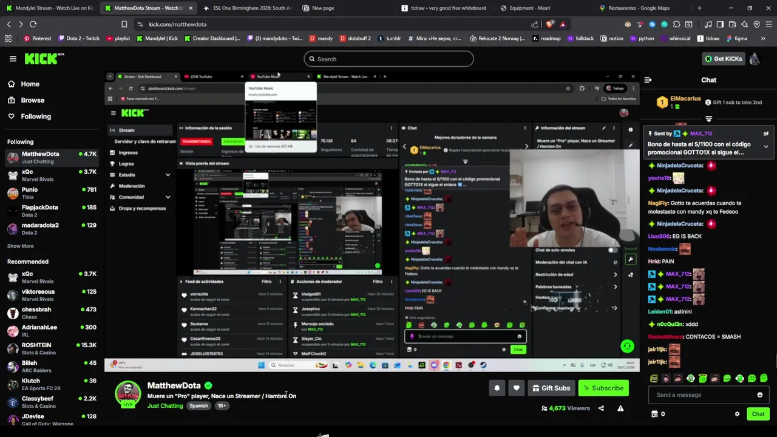
Task: Send message with green Chat button
Action: click(x=758, y=414)
